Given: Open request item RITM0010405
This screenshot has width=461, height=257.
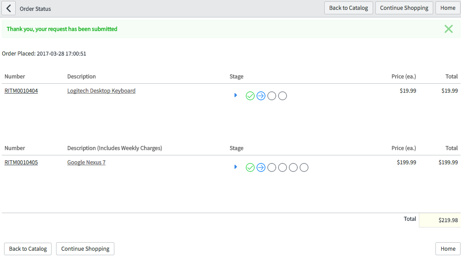Looking at the screenshot, I should 21,163.
